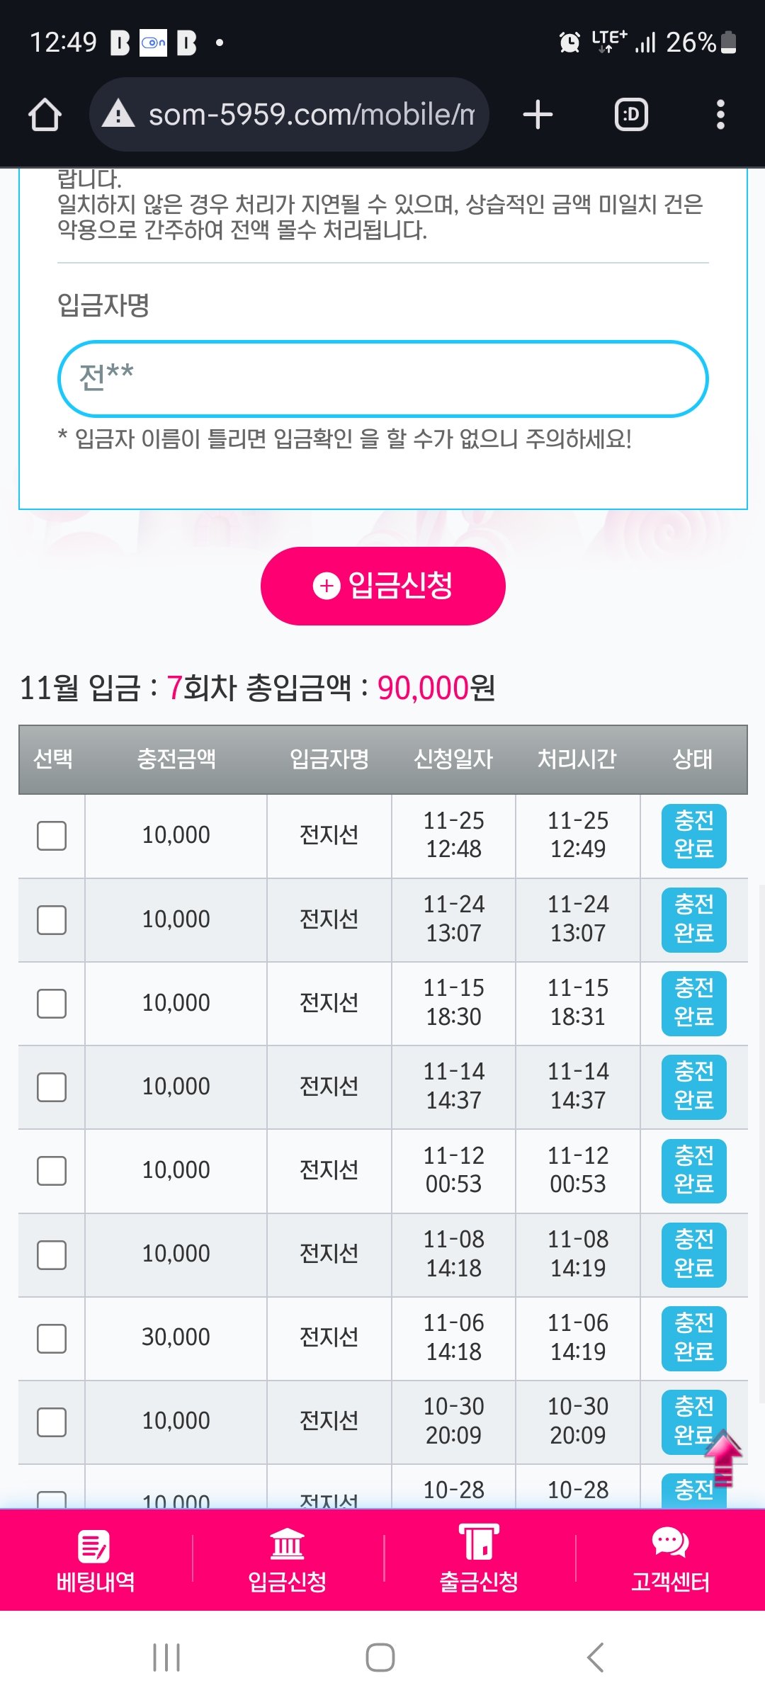The width and height of the screenshot is (765, 1700).
Task: Tap the pink scroll-to-top arrow
Action: coord(723,1458)
